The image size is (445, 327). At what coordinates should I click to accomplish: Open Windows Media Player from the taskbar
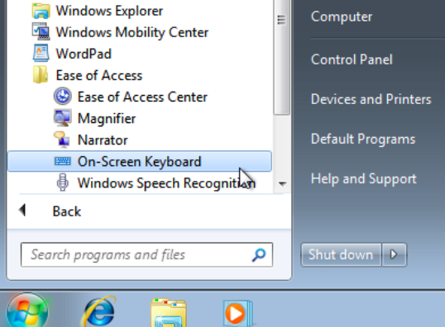(238, 313)
